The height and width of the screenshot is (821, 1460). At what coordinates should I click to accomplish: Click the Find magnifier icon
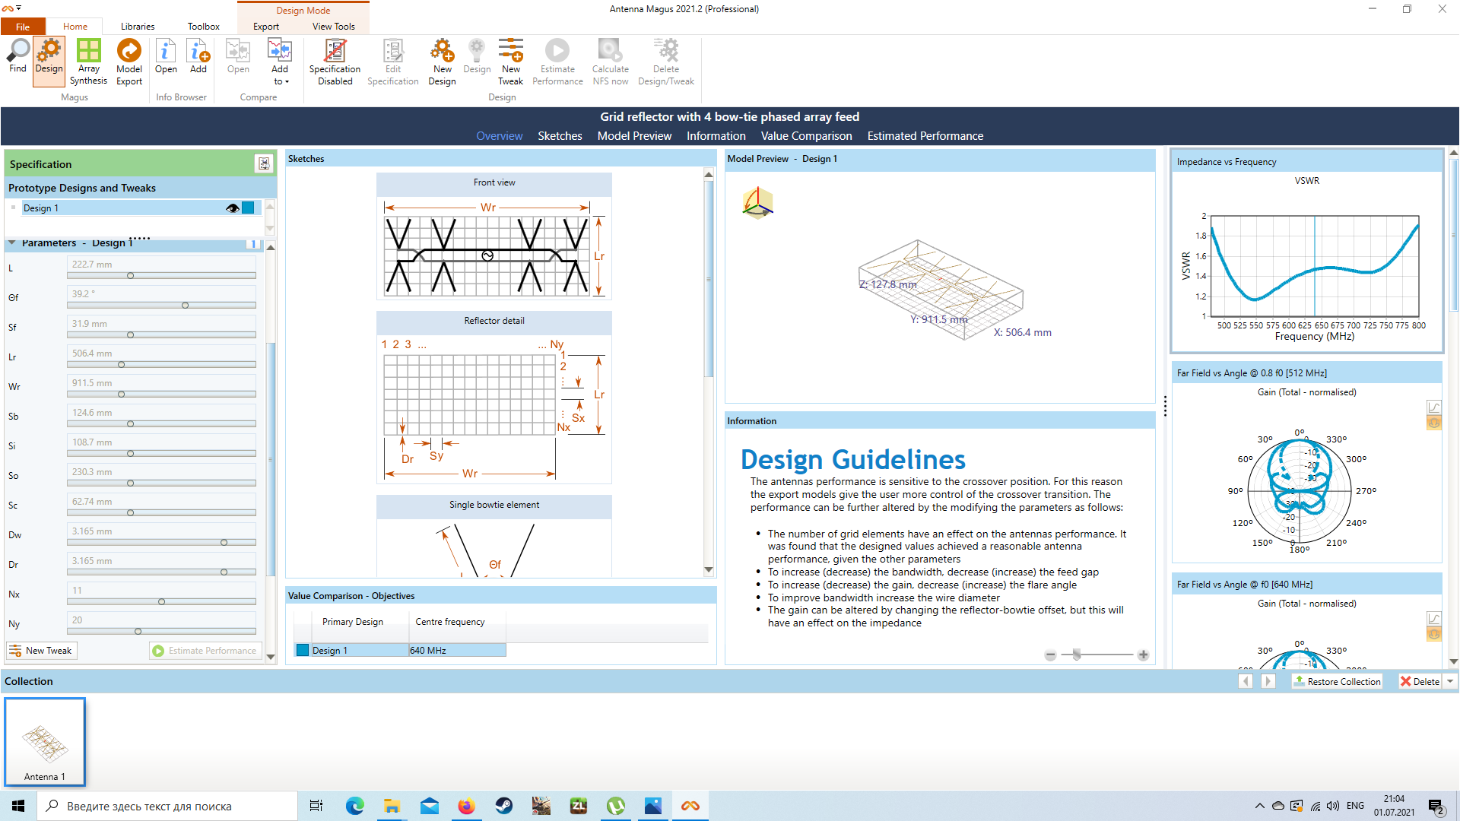tap(17, 51)
